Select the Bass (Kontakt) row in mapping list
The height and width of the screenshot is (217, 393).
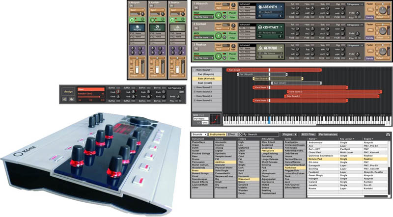pyautogui.click(x=207, y=79)
